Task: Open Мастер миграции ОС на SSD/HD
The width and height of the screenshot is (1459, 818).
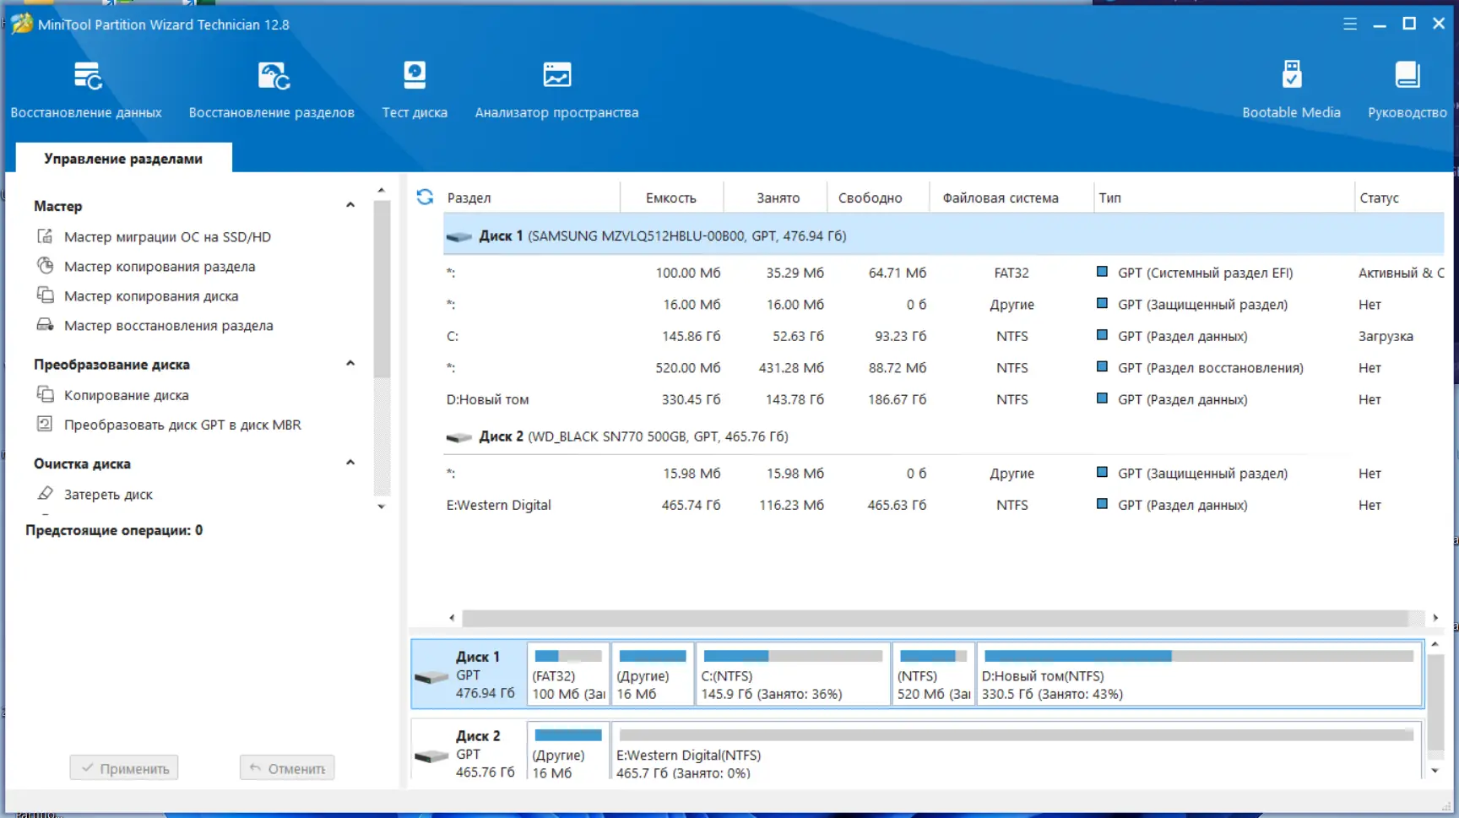Action: click(x=167, y=237)
